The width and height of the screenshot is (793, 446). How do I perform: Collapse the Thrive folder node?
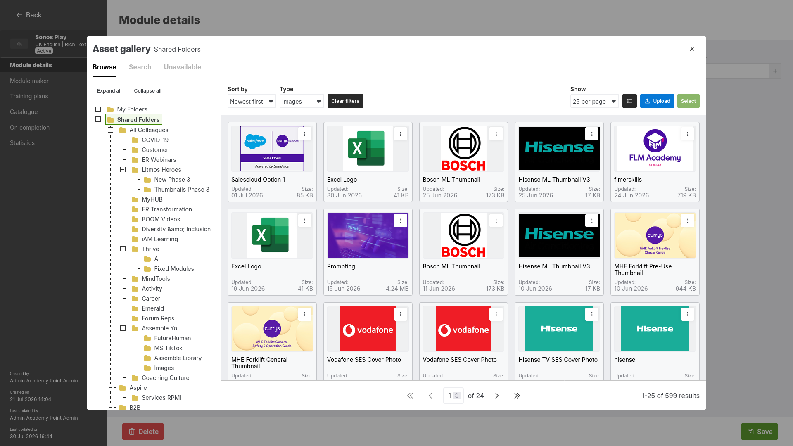point(123,249)
